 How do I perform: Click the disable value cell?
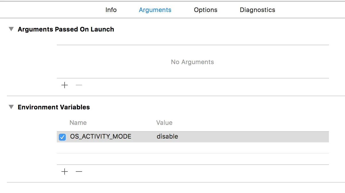pos(167,137)
